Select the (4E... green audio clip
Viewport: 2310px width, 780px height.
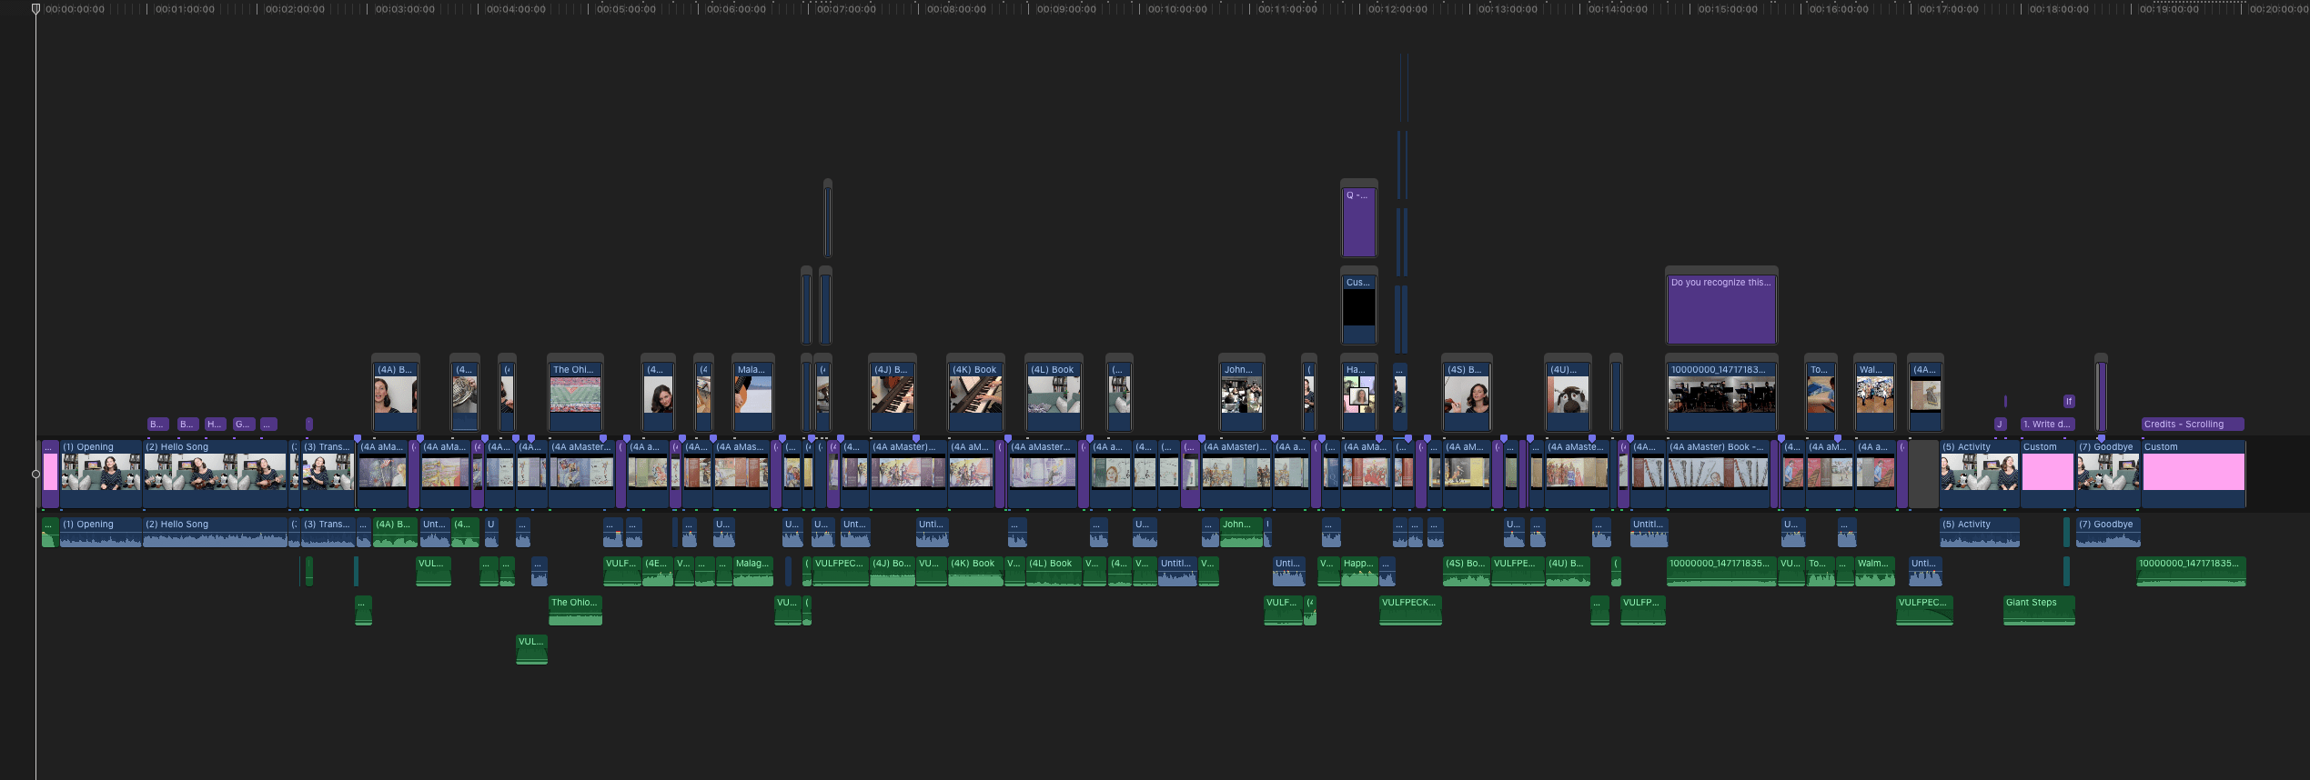point(657,571)
